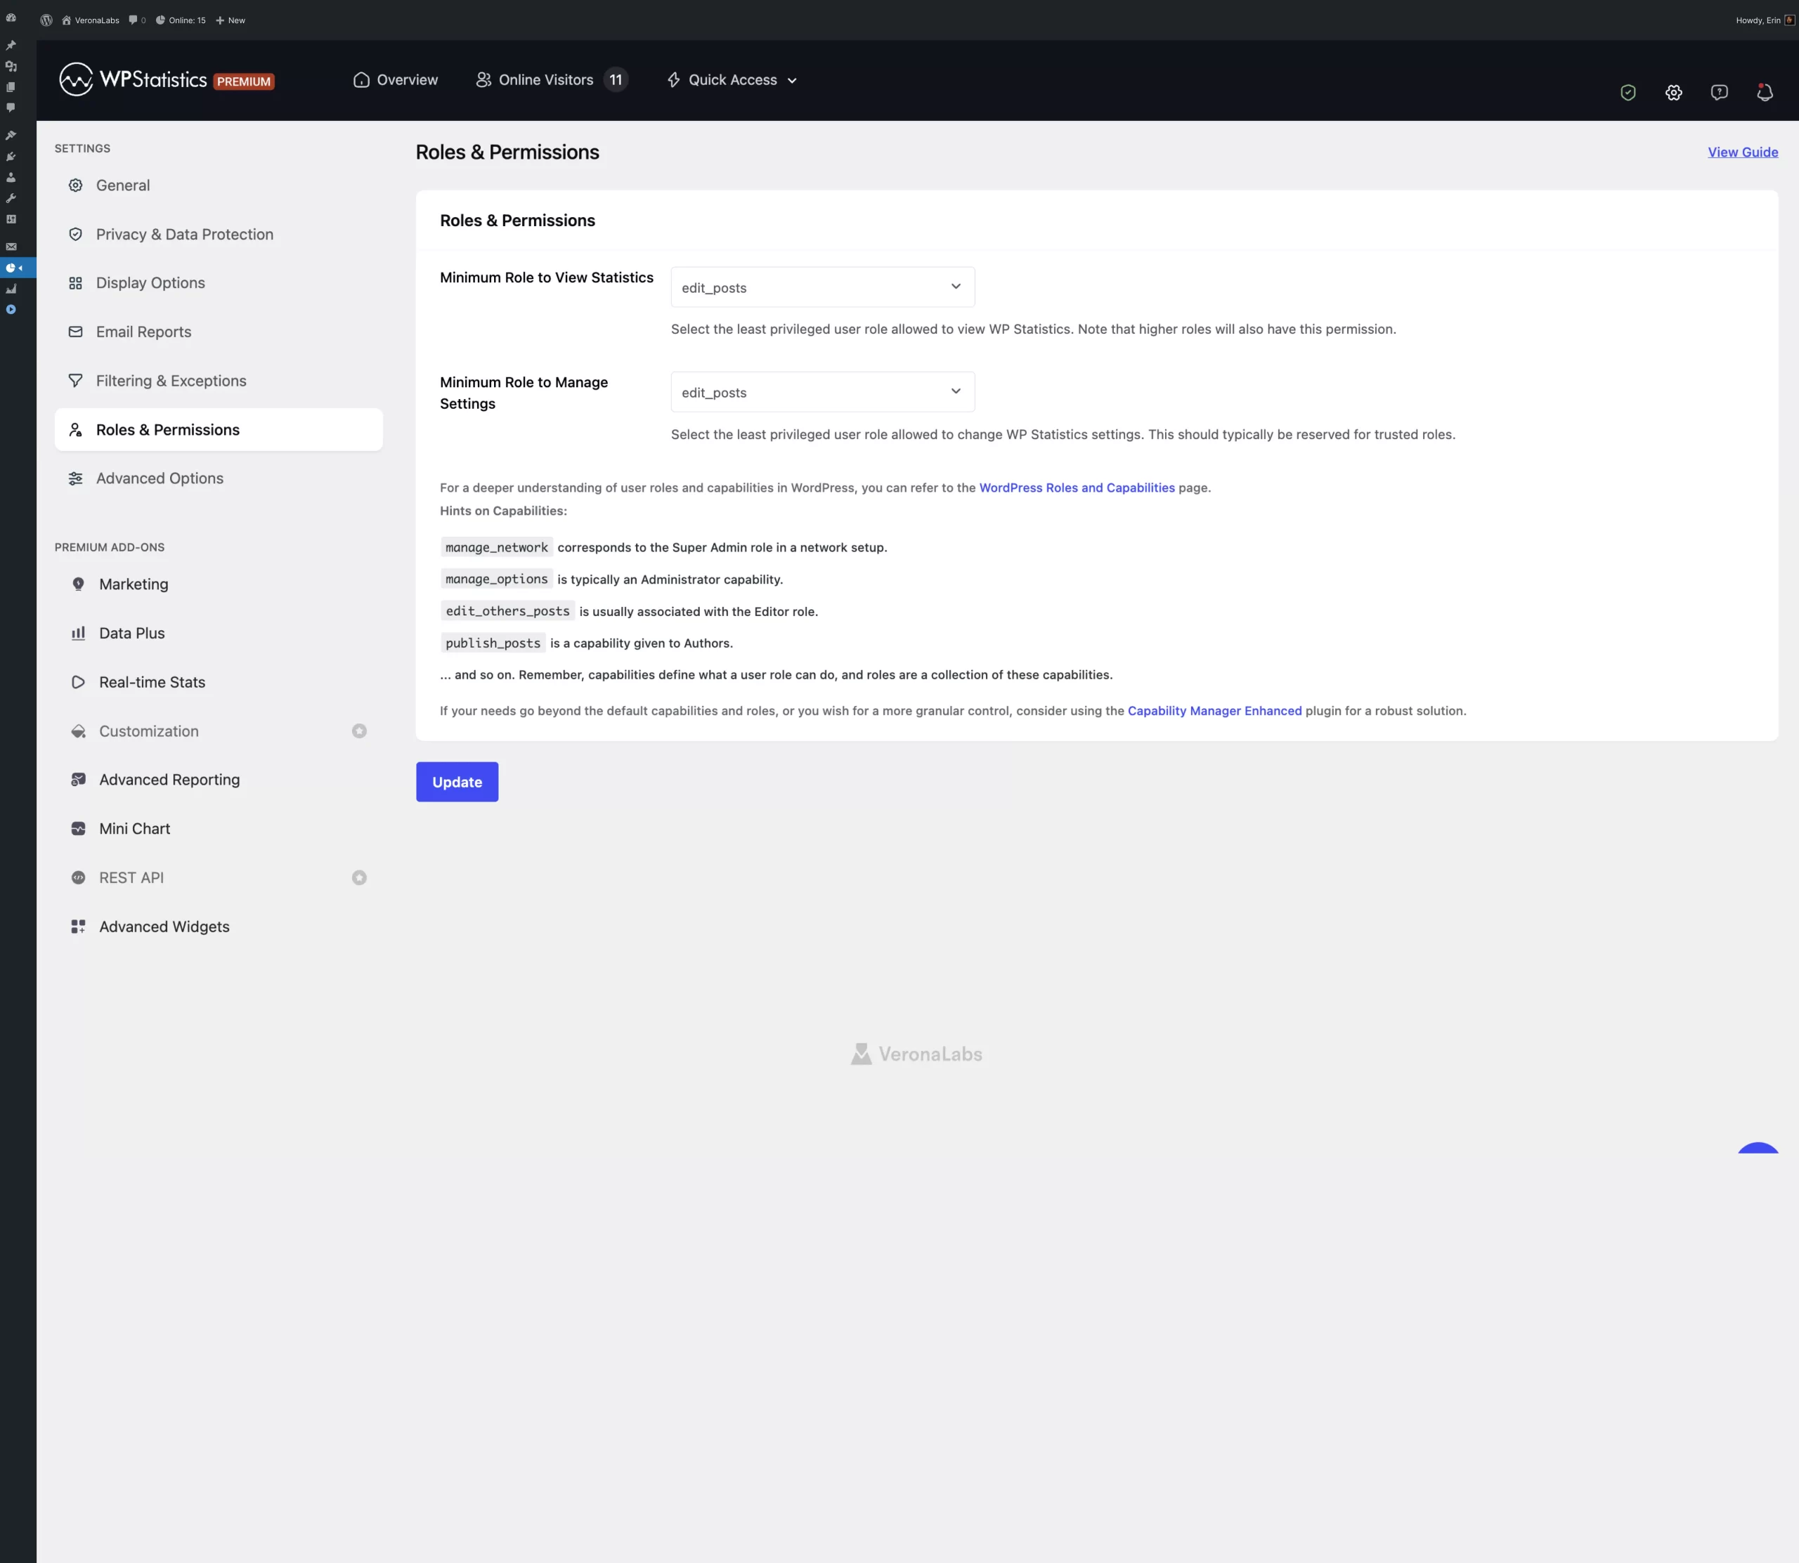Open Appearance paintbrush icon in sidebar
This screenshot has height=1563, width=1799.
[x=11, y=135]
